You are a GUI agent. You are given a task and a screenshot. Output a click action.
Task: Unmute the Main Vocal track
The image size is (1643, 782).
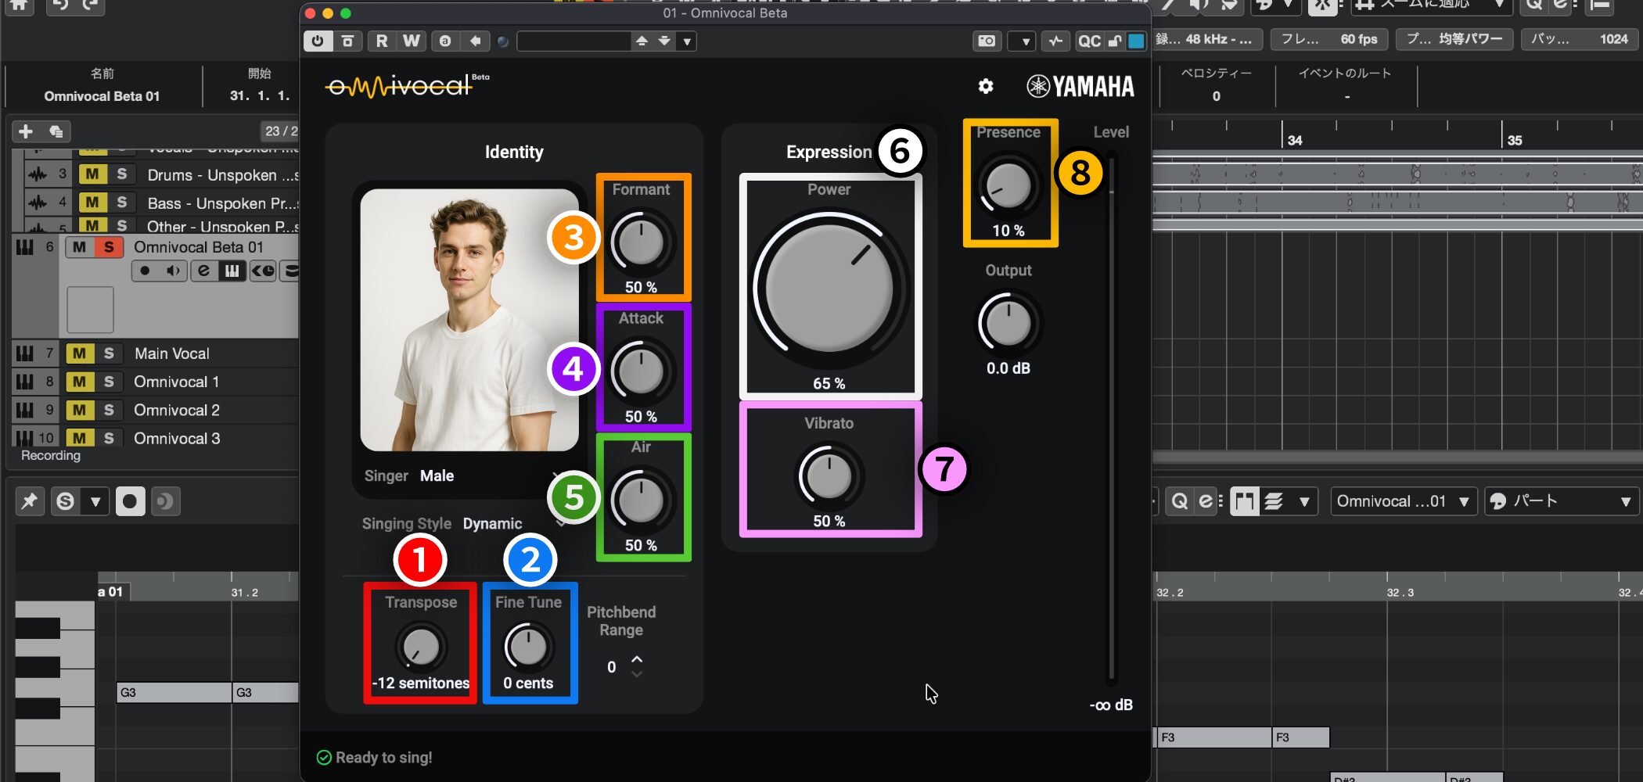click(x=79, y=353)
